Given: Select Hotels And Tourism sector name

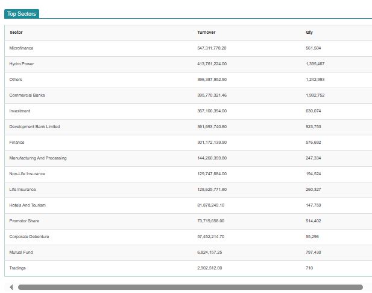Looking at the screenshot, I should [28, 205].
